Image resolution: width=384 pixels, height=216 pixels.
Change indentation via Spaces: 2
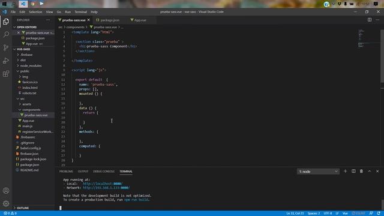tap(314, 214)
